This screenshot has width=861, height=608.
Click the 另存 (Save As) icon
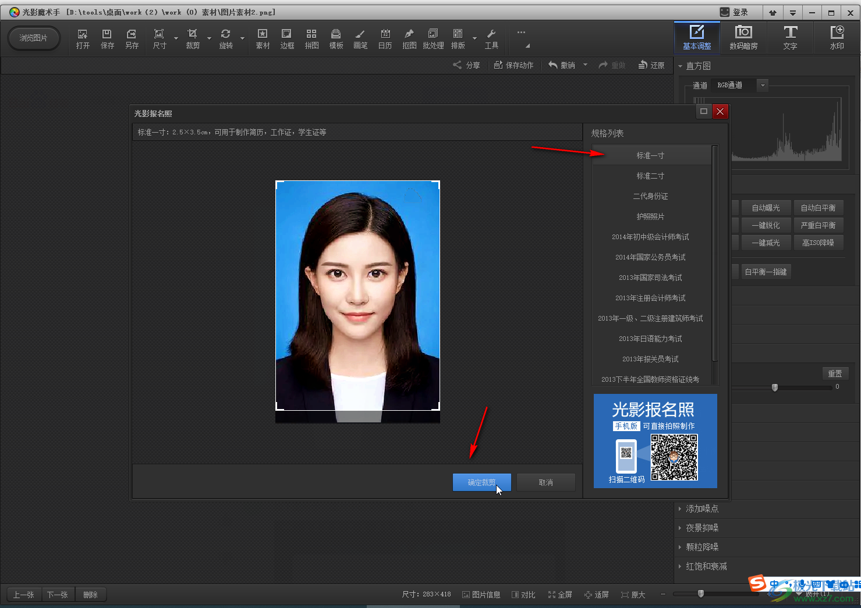132,39
